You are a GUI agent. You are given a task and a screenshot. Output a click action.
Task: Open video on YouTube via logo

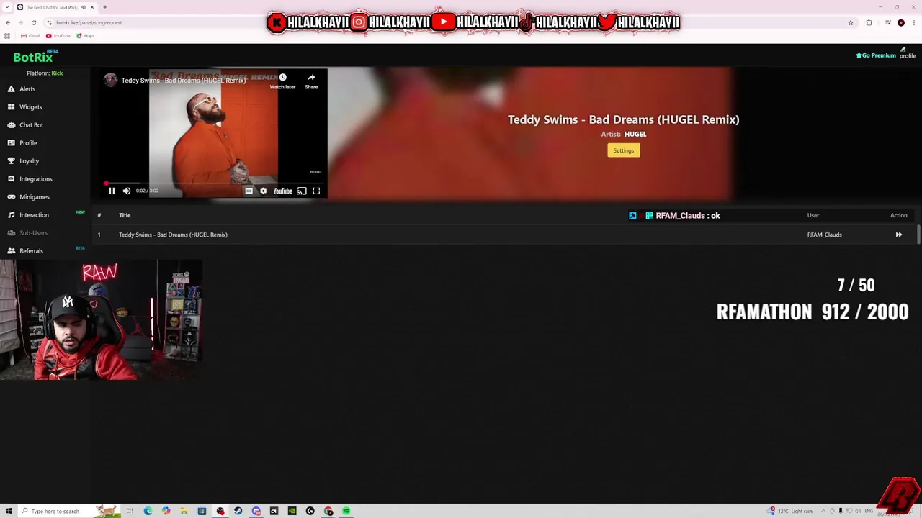click(282, 191)
